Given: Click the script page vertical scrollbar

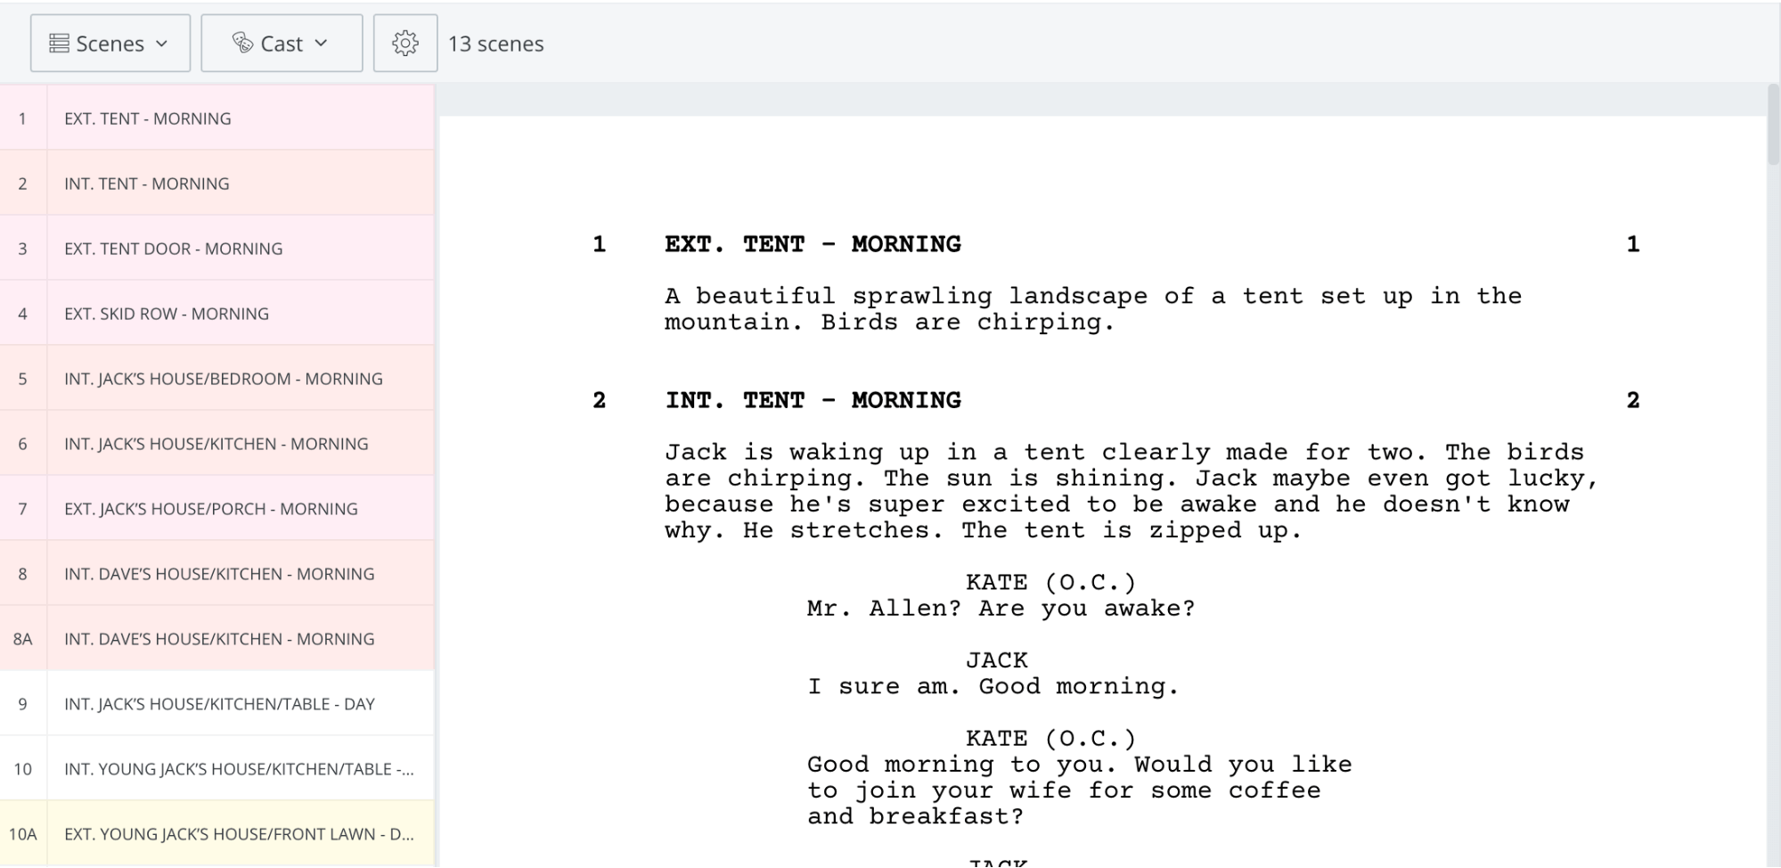Looking at the screenshot, I should pos(1773,126).
